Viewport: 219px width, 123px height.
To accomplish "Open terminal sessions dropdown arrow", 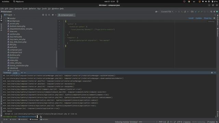I will (25, 73).
